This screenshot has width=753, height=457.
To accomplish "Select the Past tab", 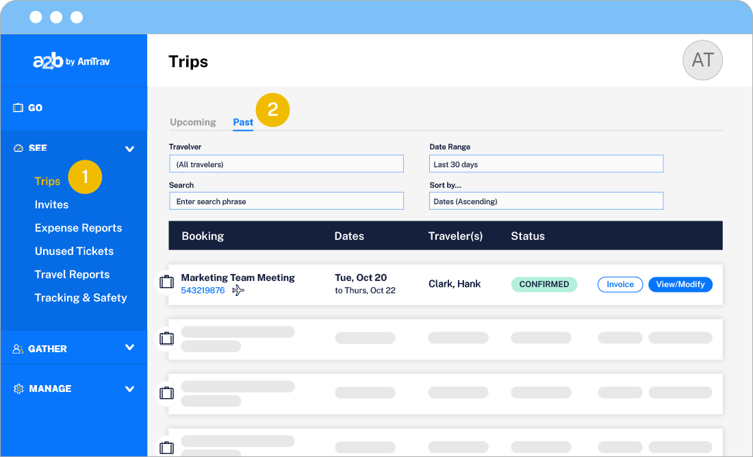I will [x=243, y=122].
